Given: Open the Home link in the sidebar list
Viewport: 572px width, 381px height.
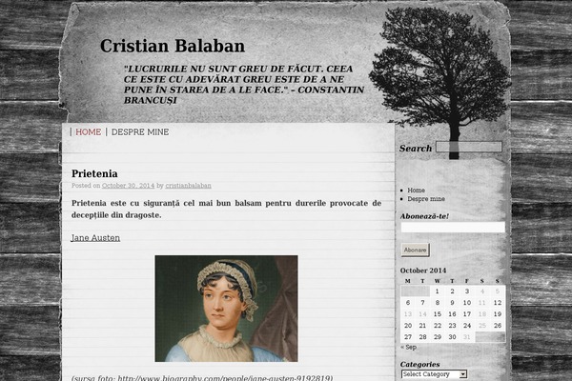Looking at the screenshot, I should point(416,190).
